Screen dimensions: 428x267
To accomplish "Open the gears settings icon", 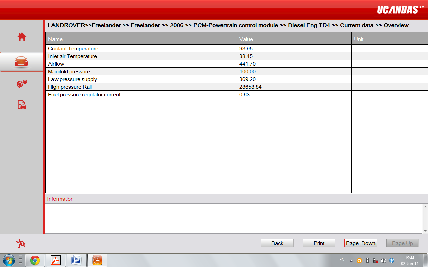I will point(22,84).
